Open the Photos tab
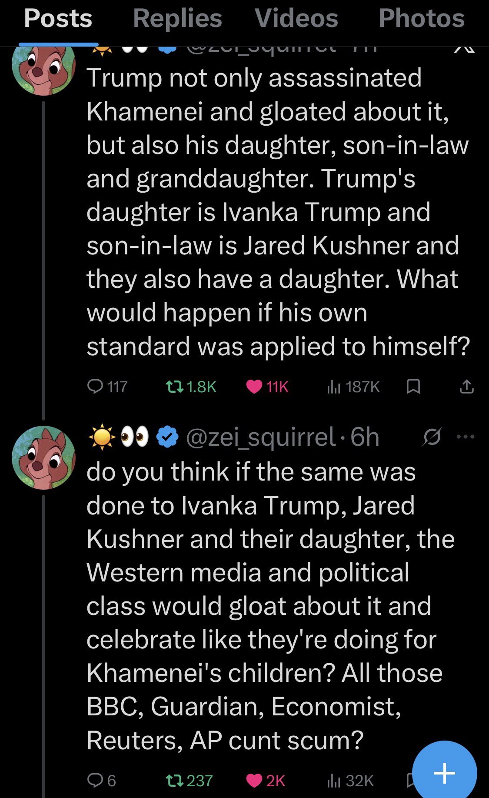Viewport: 489px width, 798px height. coord(421,18)
